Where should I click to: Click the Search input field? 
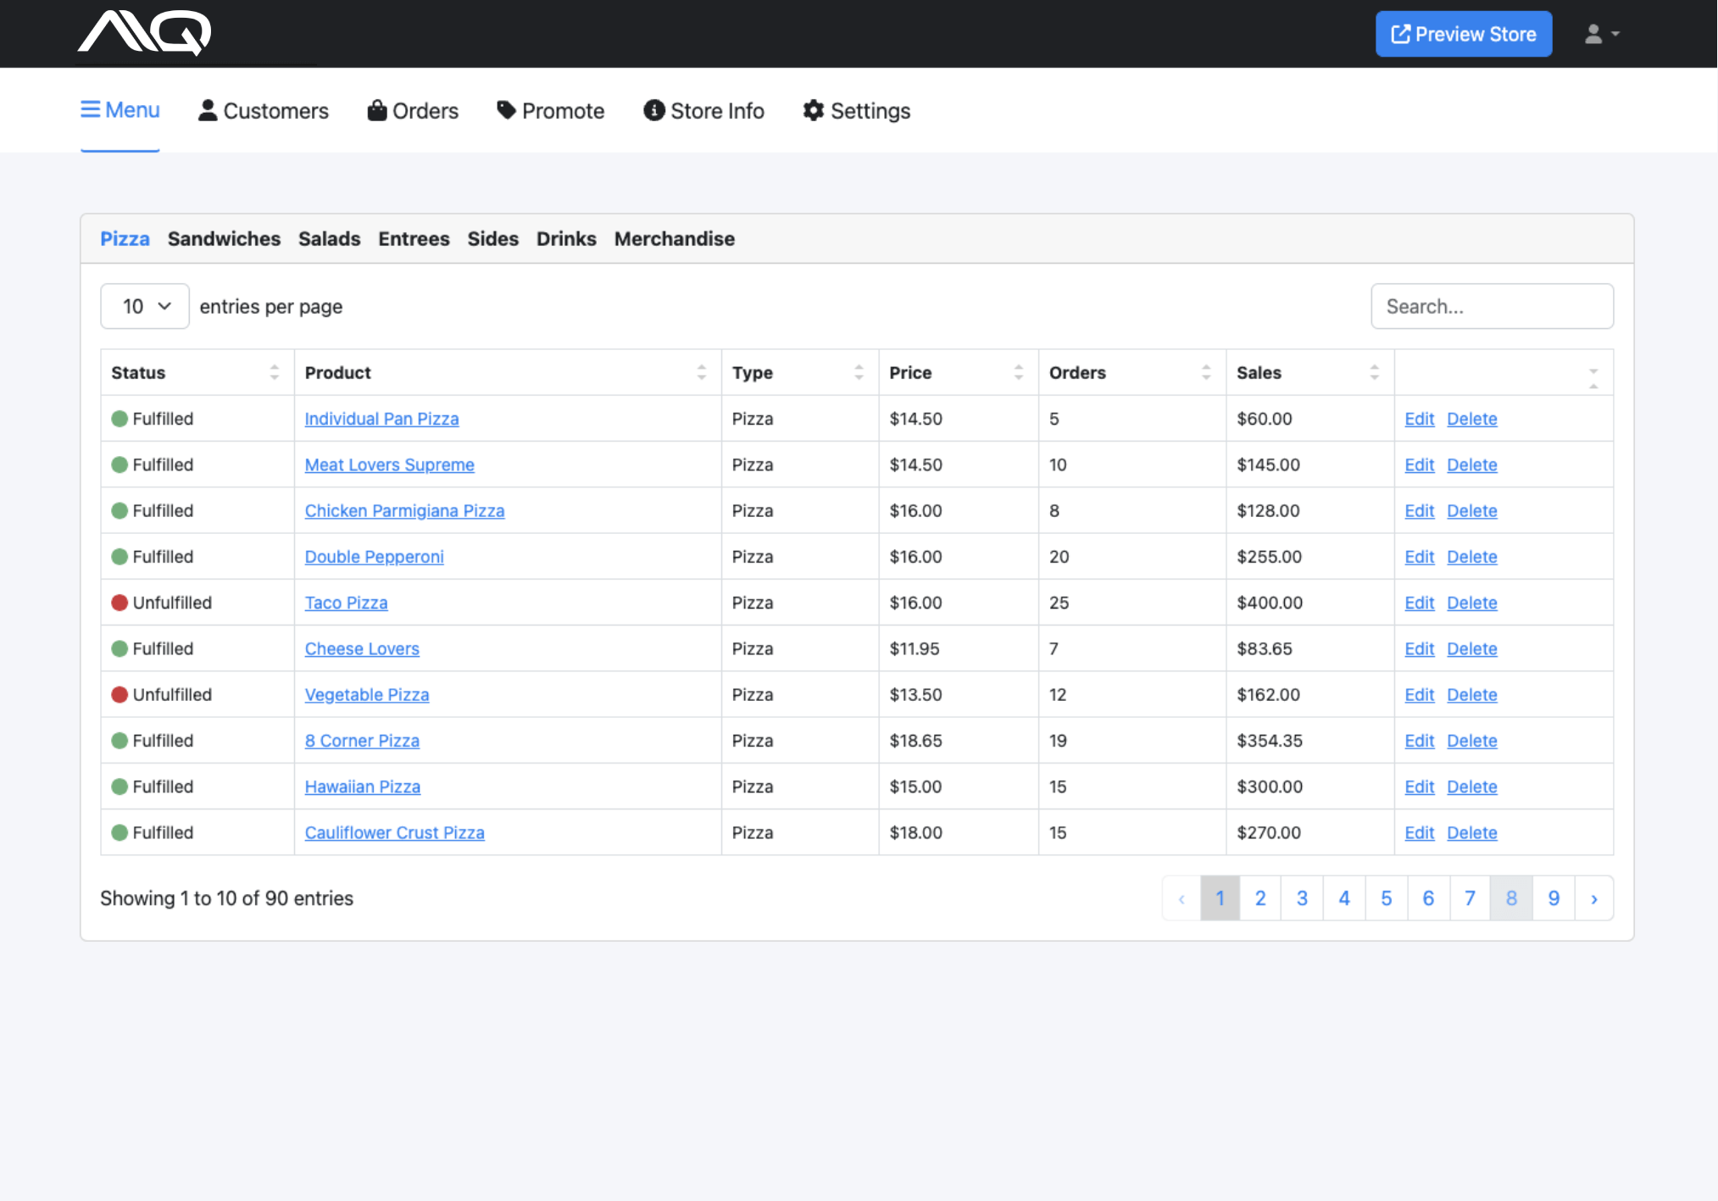pos(1492,306)
